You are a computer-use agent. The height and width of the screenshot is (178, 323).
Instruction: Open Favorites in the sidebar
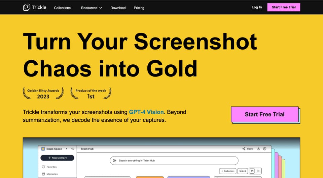[x=49, y=167]
